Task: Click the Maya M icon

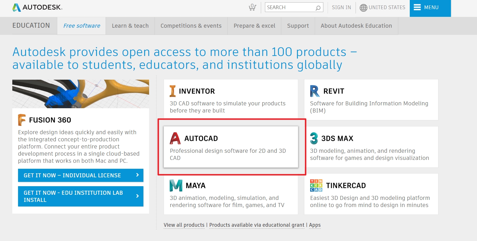Action: 176,186
